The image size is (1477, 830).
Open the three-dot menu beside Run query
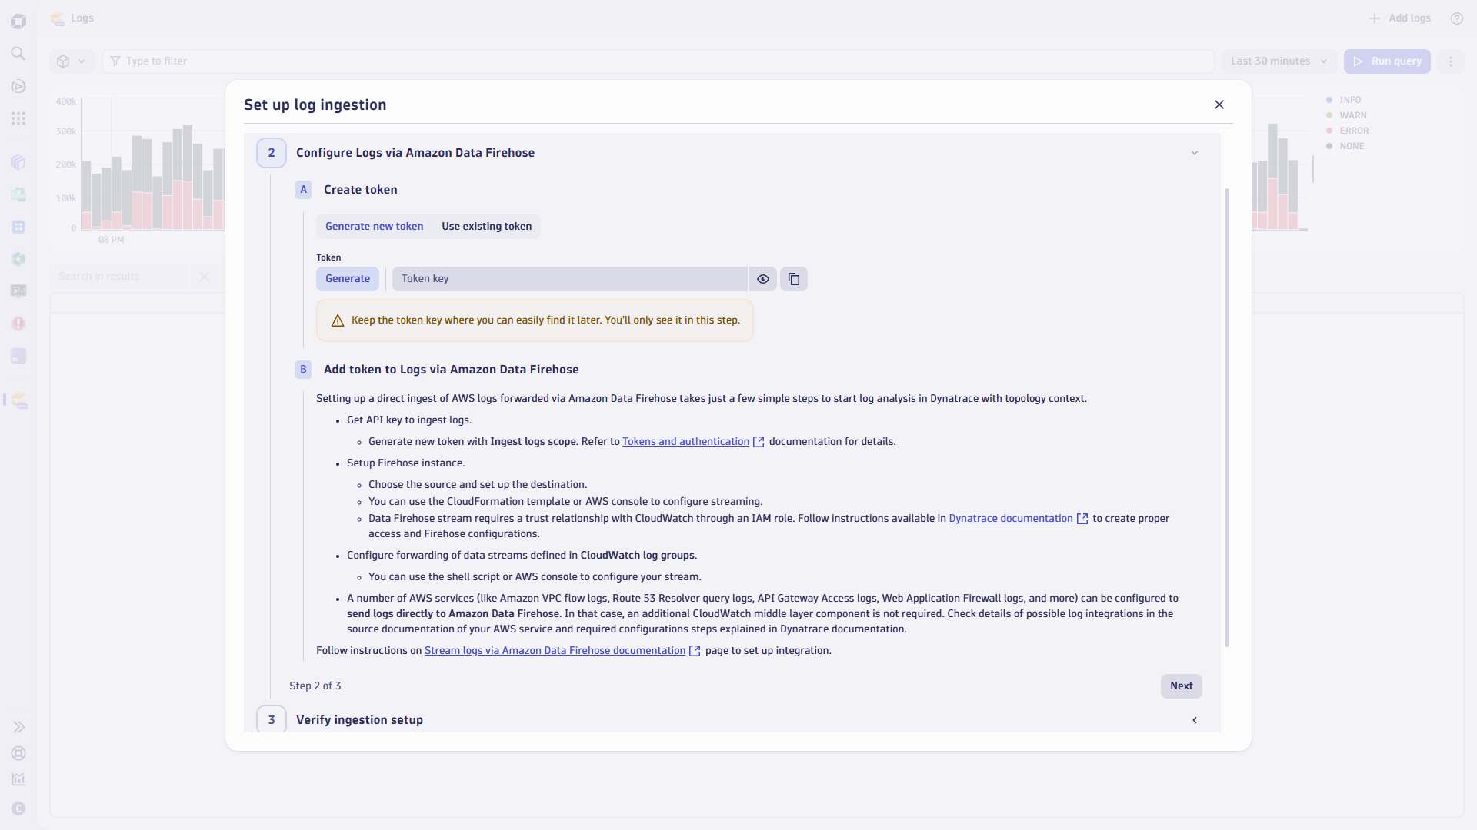coord(1451,61)
